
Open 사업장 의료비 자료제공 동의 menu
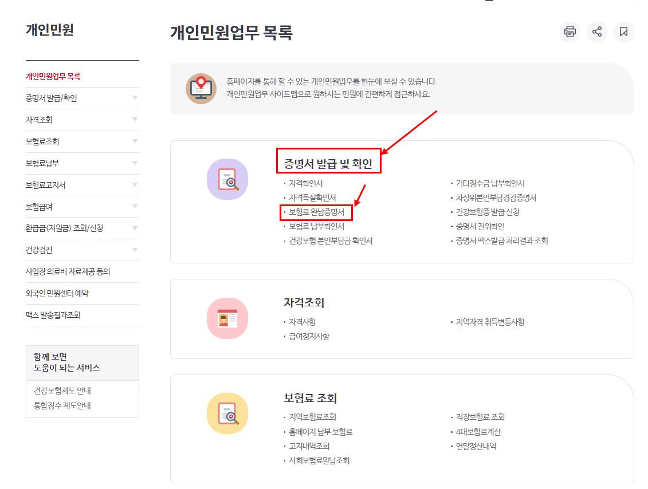click(x=68, y=271)
